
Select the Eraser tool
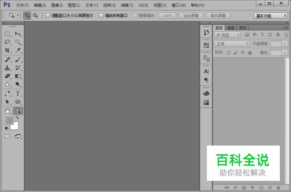click(x=7, y=76)
